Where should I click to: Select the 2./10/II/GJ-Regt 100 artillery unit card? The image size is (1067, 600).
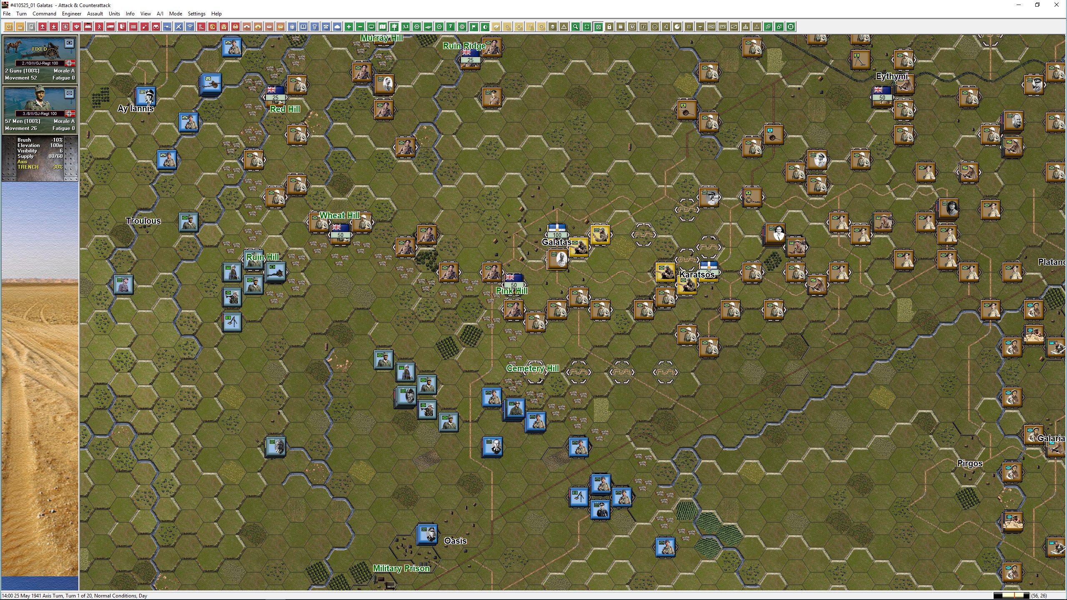tap(40, 60)
